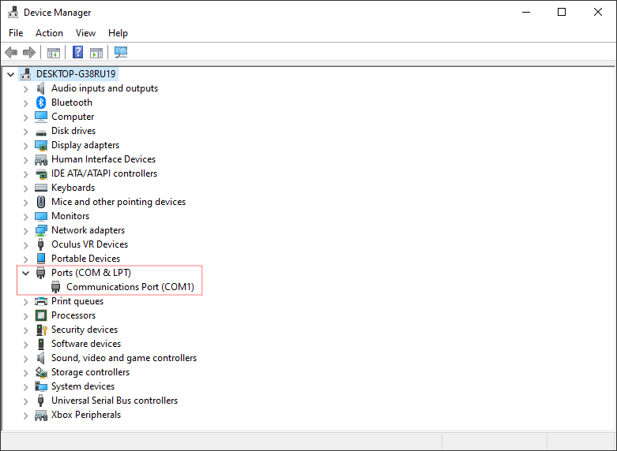Expand the Print queues category chevron

click(26, 302)
